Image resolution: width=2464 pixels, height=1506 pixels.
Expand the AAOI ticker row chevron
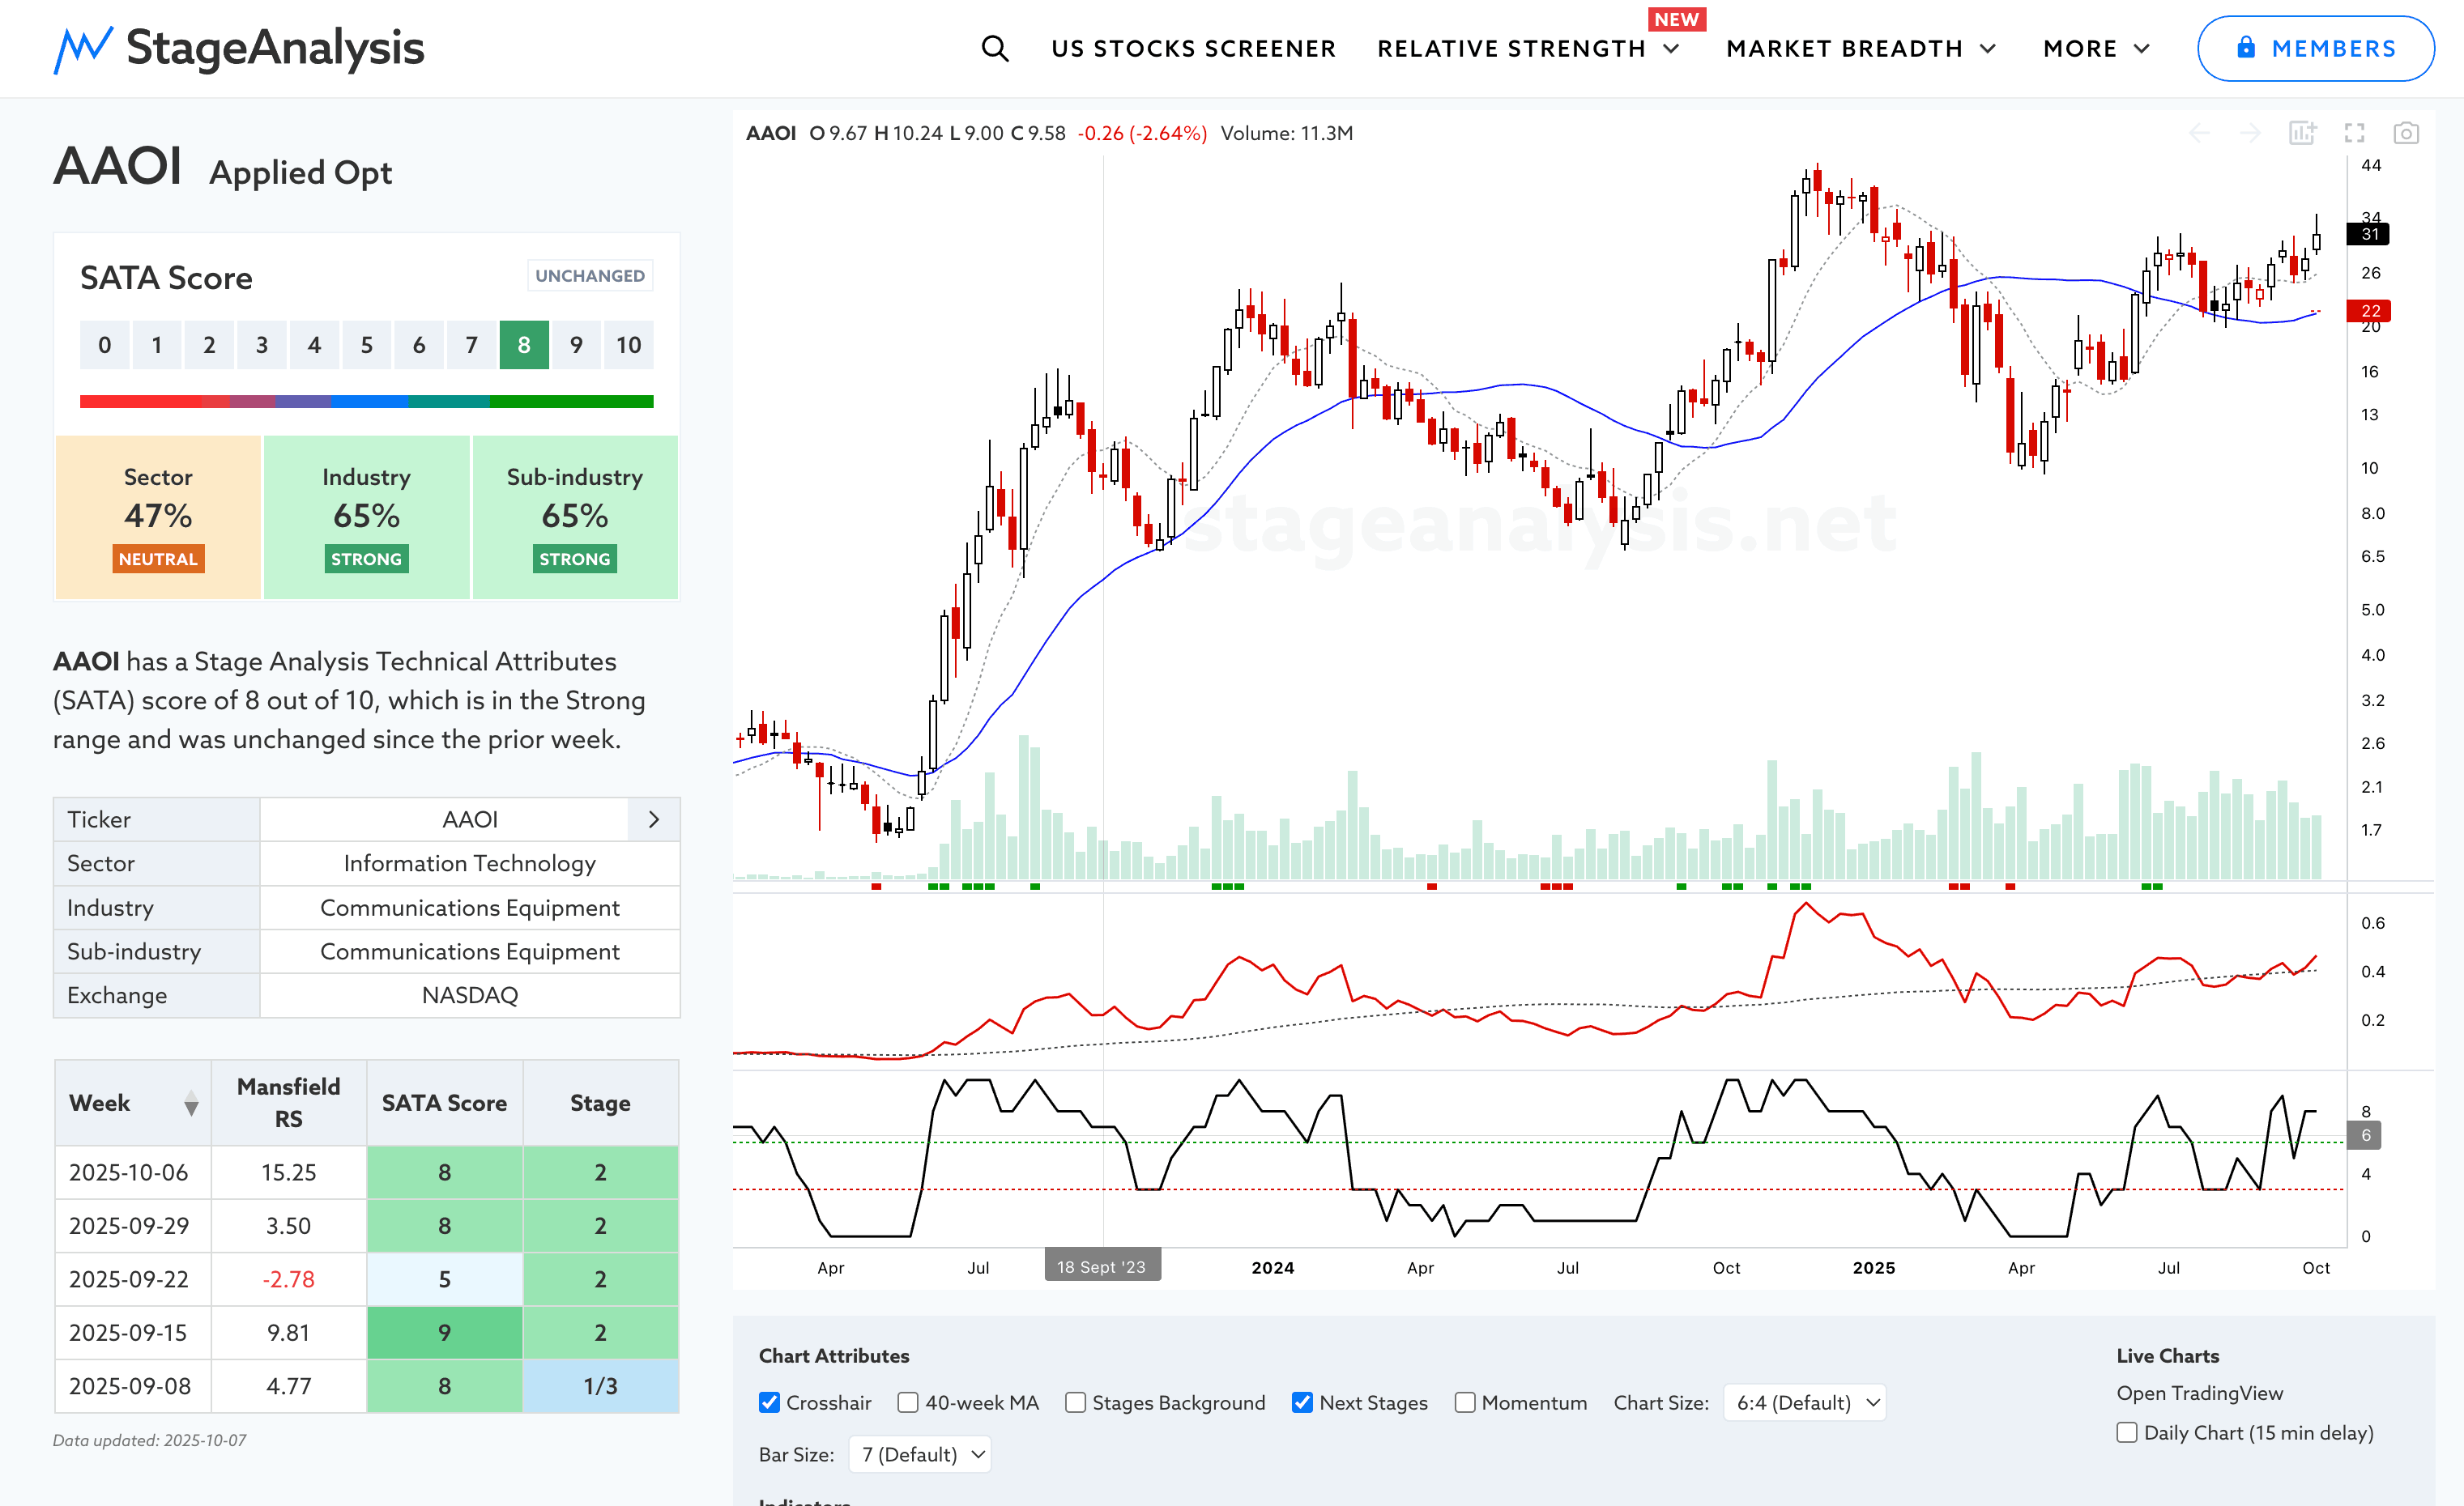(653, 819)
